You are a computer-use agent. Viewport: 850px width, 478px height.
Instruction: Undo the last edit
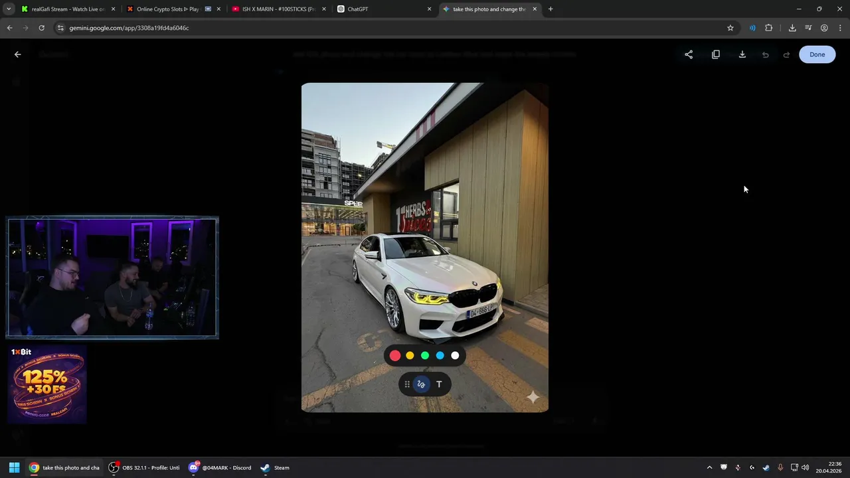point(765,54)
